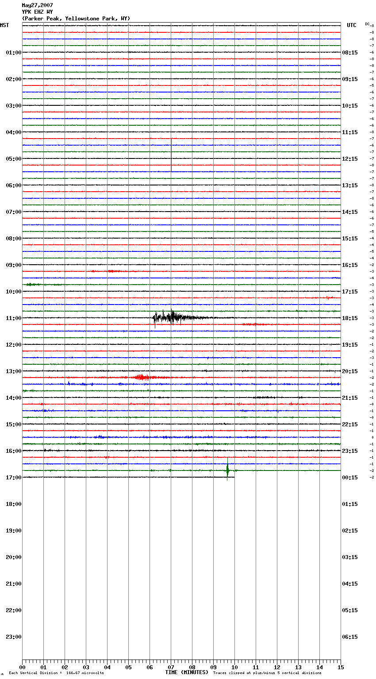The height and width of the screenshot is (679, 376).
Task: Click the 02:00 MST time label
Action: pyautogui.click(x=14, y=79)
